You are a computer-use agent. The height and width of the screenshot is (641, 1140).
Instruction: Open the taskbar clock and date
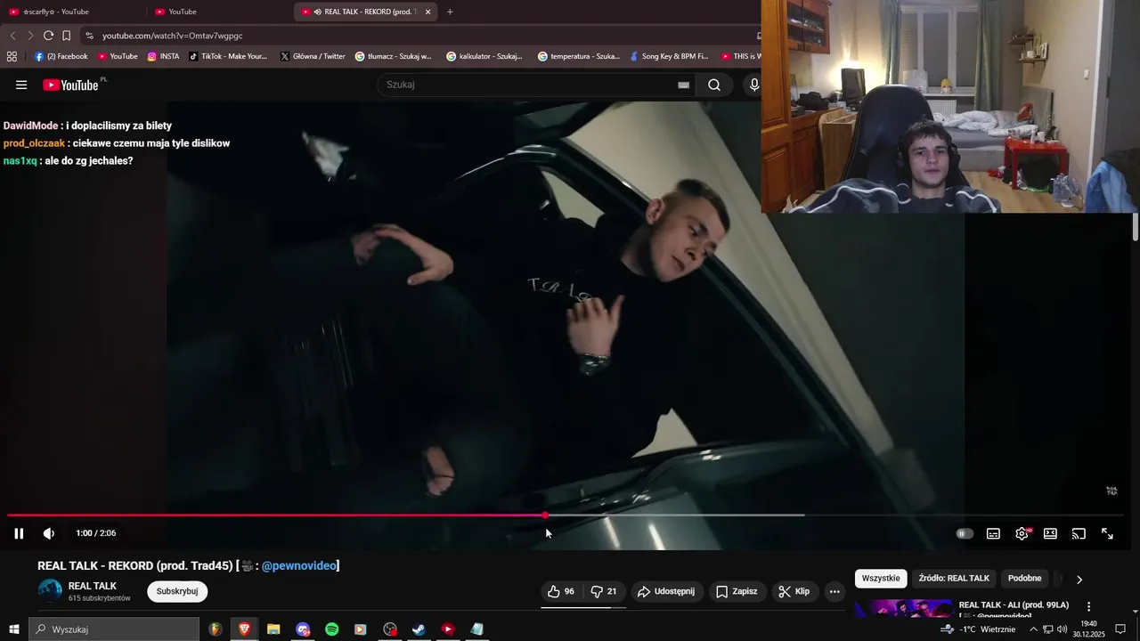click(1088, 629)
